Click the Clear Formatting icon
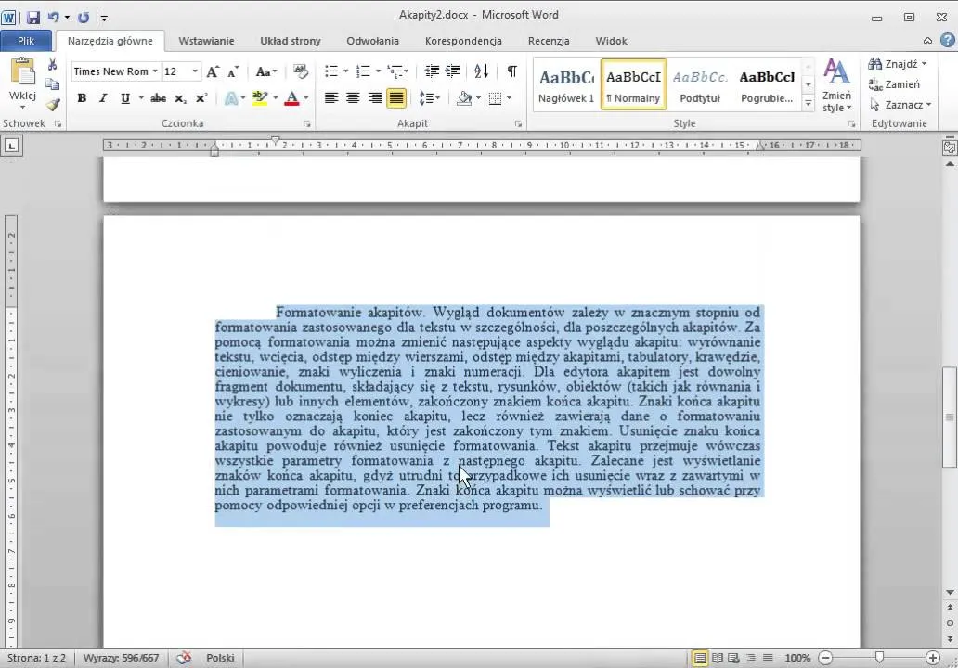 pyautogui.click(x=300, y=71)
